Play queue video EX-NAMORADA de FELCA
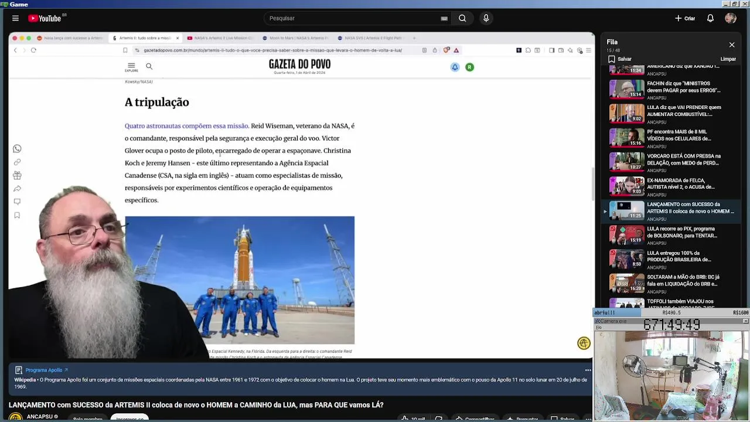The height and width of the screenshot is (422, 750). (x=672, y=187)
